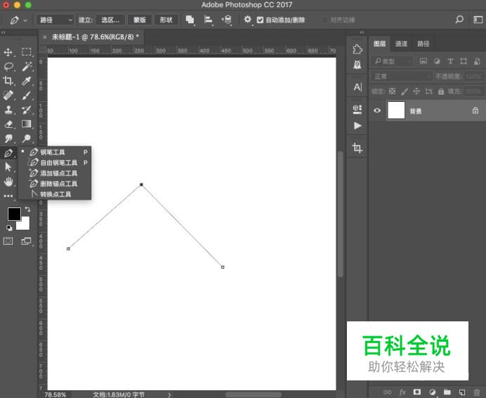This screenshot has width=486, height=398.
Task: Open the pen tool preset picker
Action: point(18,20)
